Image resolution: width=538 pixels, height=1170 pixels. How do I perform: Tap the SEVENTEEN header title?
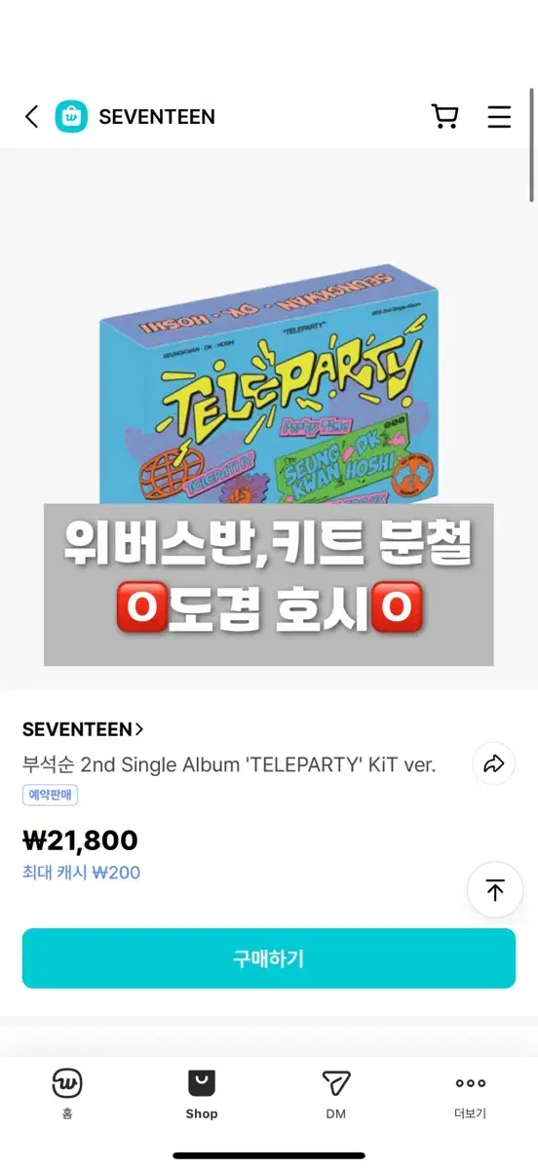(x=157, y=117)
